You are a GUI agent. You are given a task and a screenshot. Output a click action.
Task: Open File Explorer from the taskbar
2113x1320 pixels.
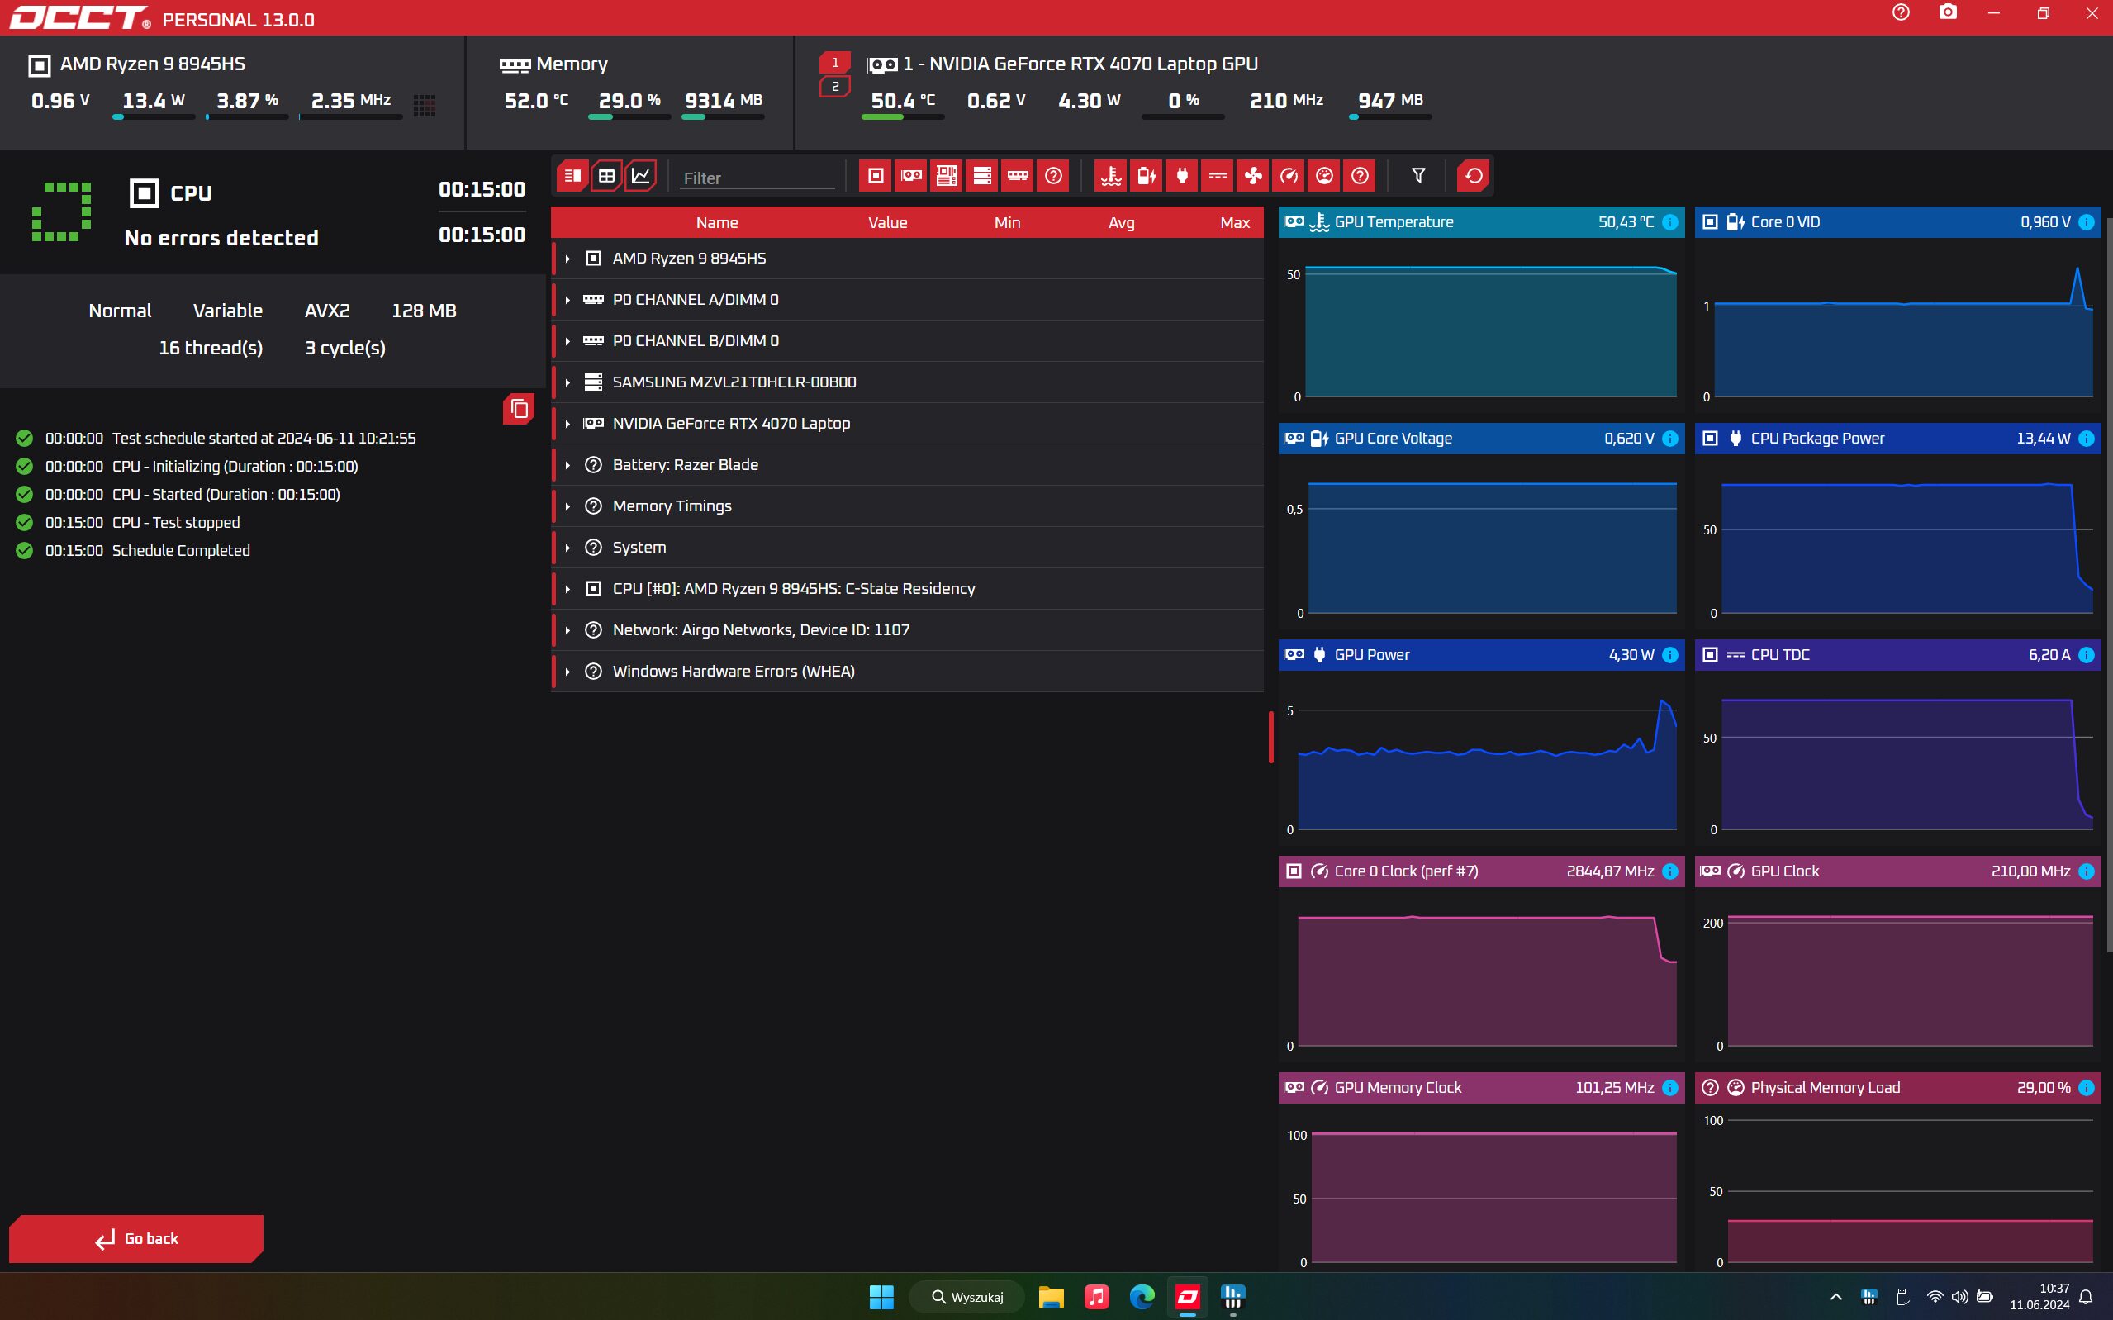(1051, 1298)
